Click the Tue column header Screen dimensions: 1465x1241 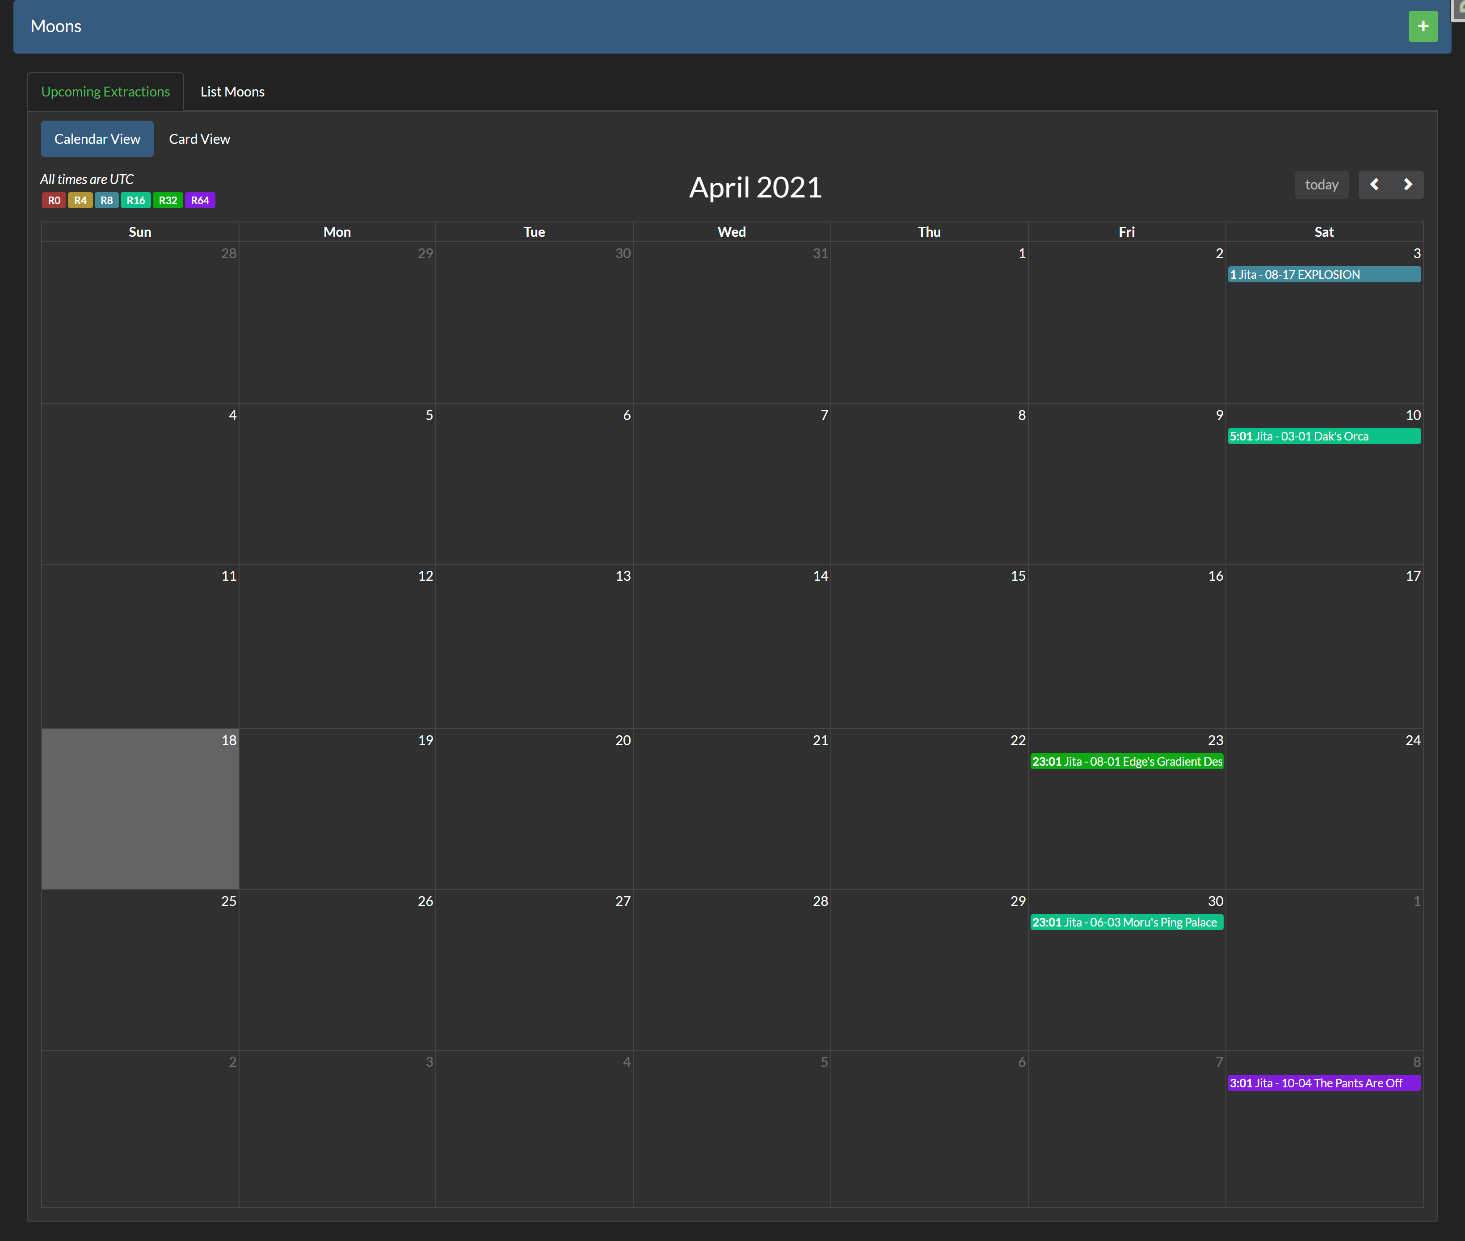[x=534, y=232]
